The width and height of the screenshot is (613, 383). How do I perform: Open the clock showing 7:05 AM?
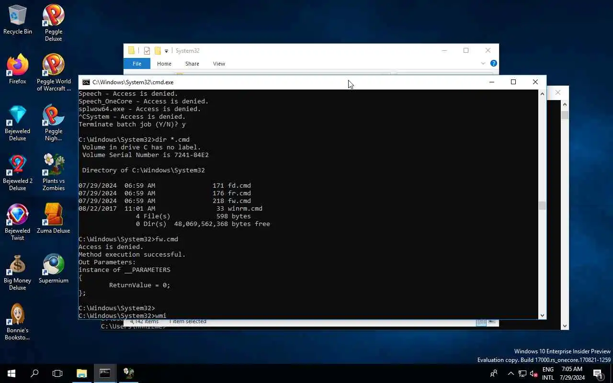point(572,373)
